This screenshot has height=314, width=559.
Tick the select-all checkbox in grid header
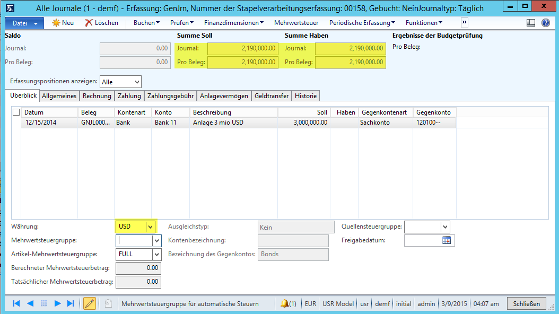click(x=16, y=112)
